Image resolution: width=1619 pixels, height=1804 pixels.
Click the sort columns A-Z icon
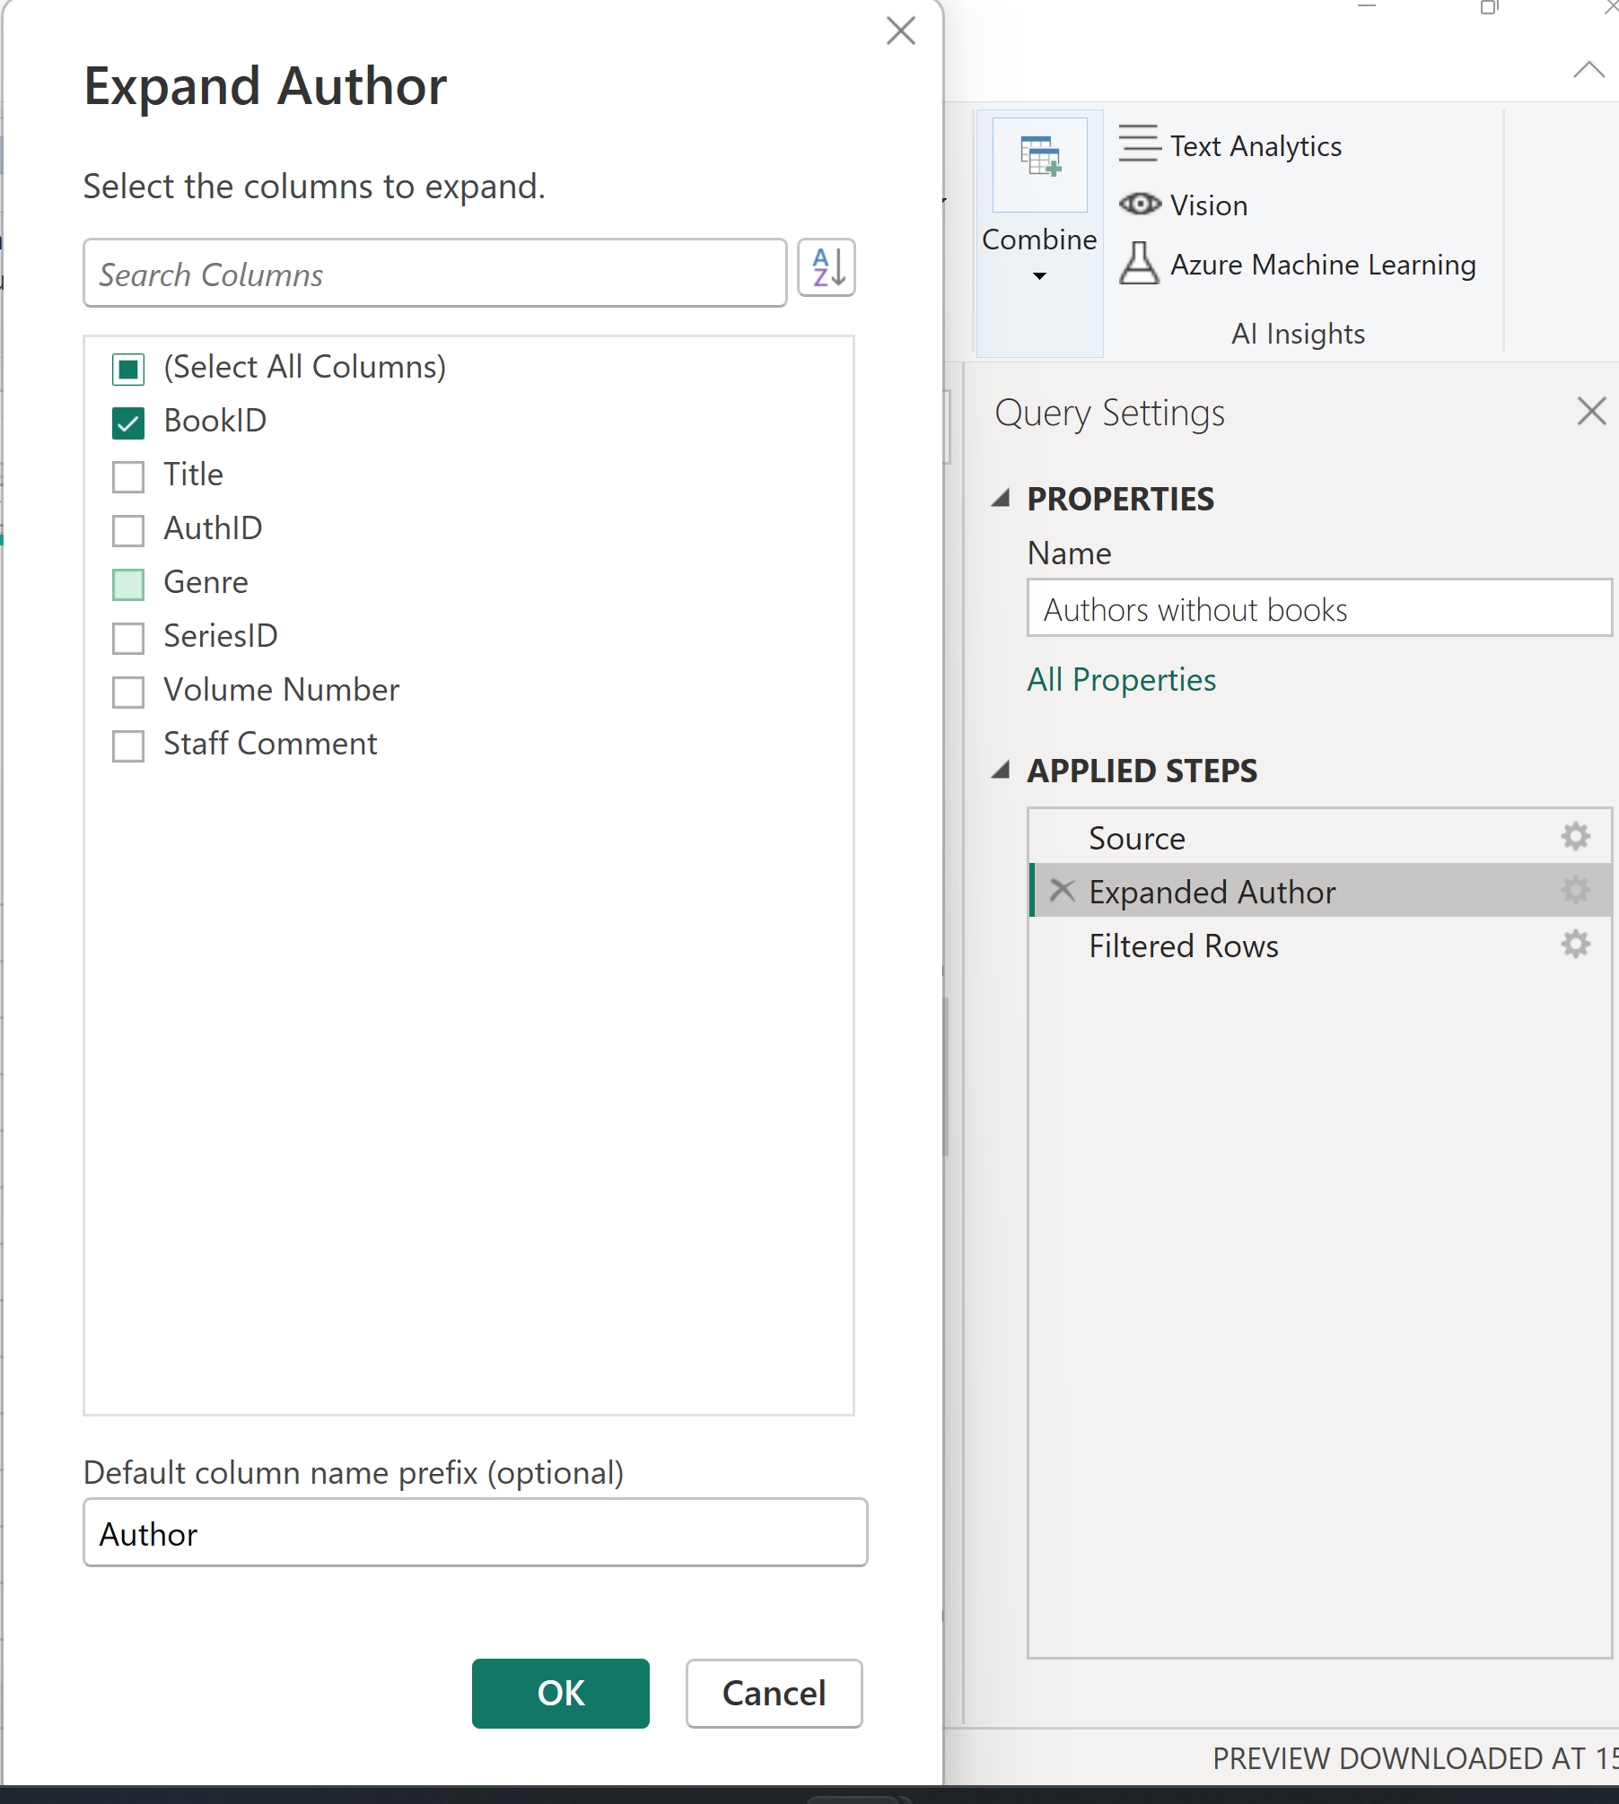[x=826, y=268]
